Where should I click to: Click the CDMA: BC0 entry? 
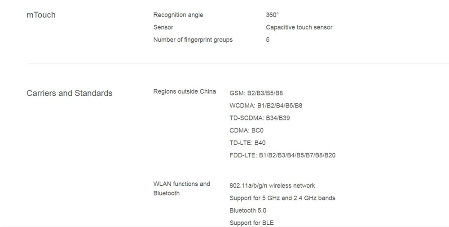247,130
